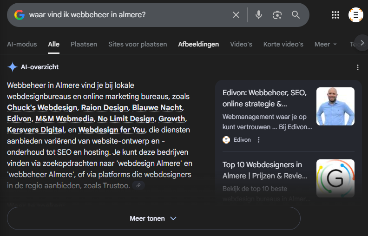Submit search with the magnifying glass icon
The height and width of the screenshot is (236, 368).
pyautogui.click(x=296, y=15)
